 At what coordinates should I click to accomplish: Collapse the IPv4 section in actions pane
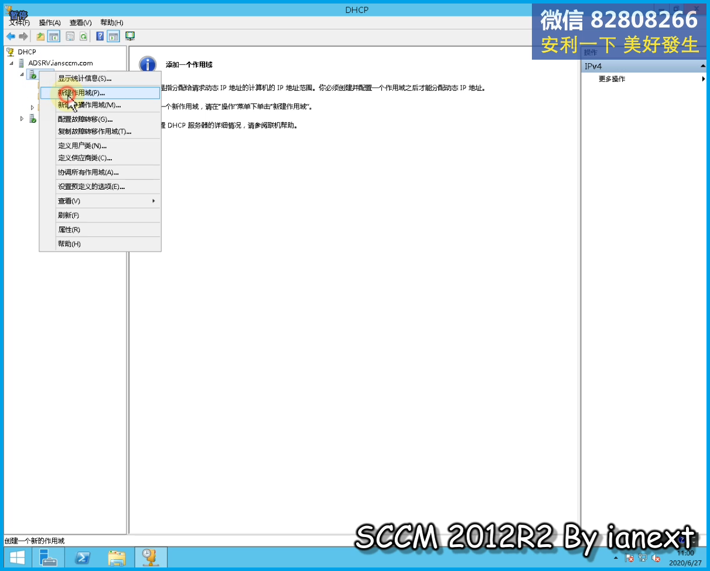703,66
